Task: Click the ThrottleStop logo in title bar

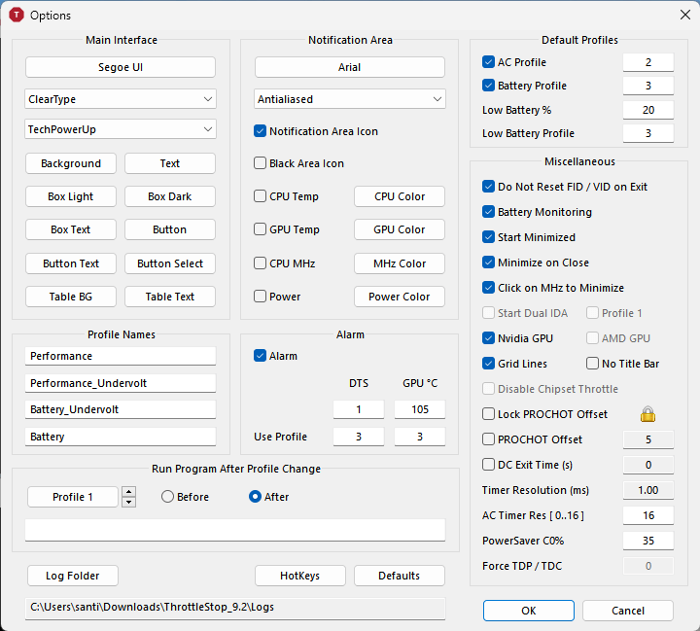Action: [x=17, y=15]
